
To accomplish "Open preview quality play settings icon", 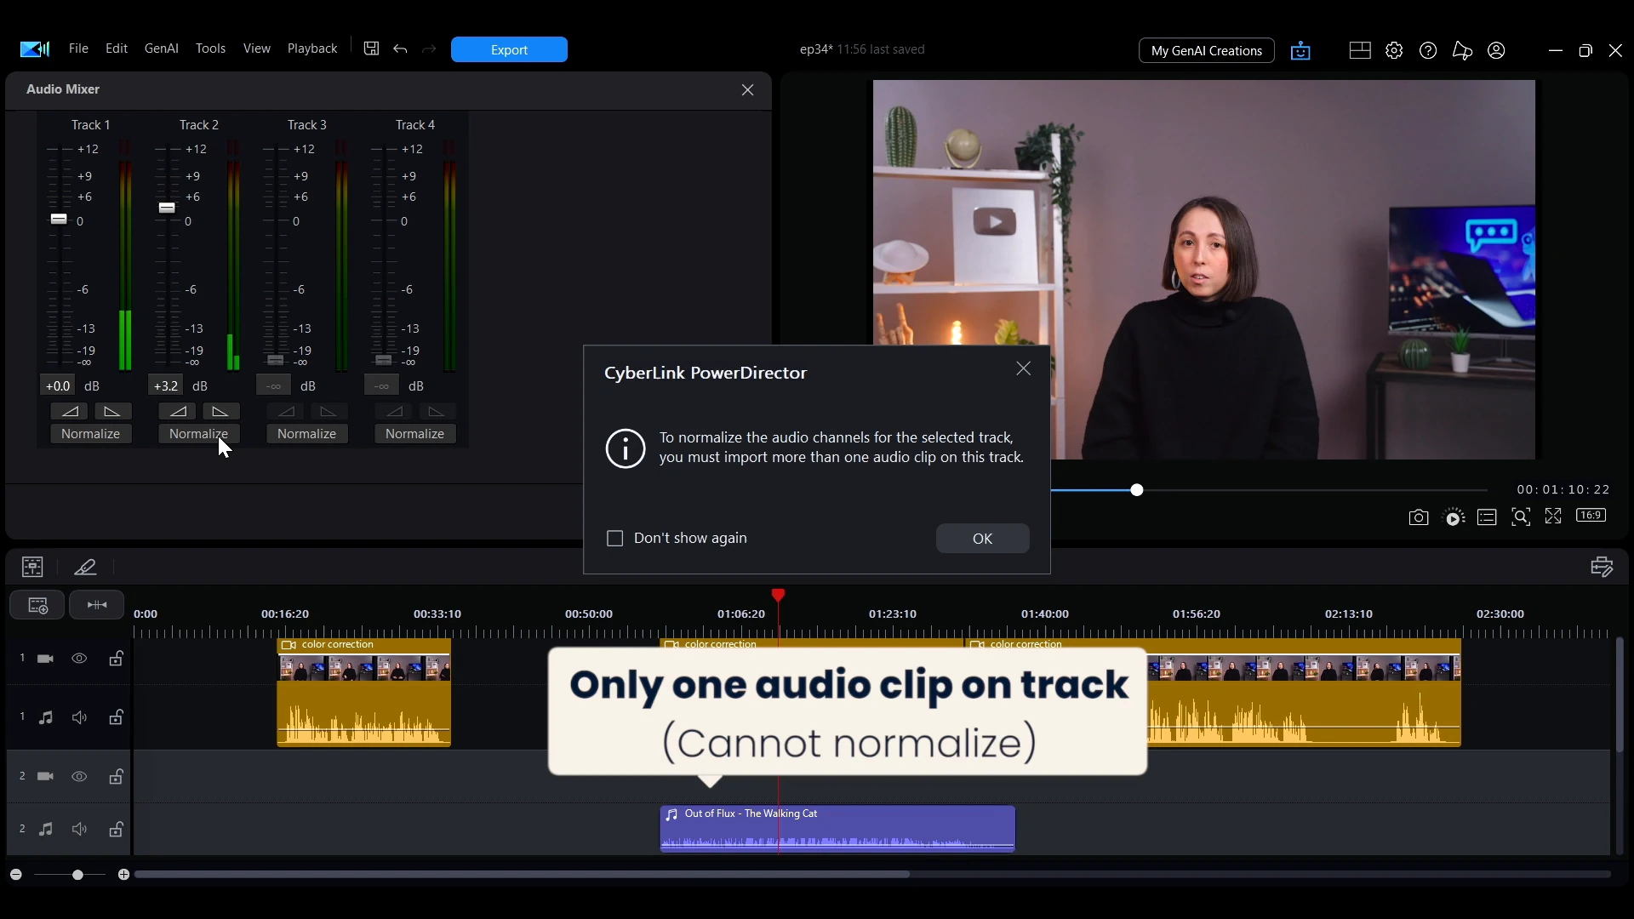I will [1454, 517].
